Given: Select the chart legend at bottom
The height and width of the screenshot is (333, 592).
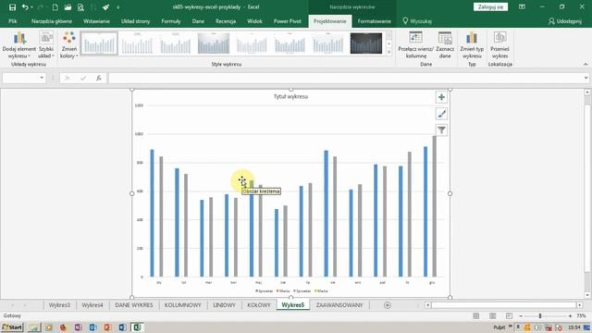Looking at the screenshot, I should coord(291,291).
